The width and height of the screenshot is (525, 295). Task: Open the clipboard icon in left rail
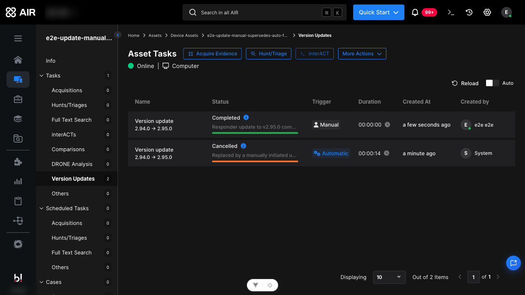[18, 201]
